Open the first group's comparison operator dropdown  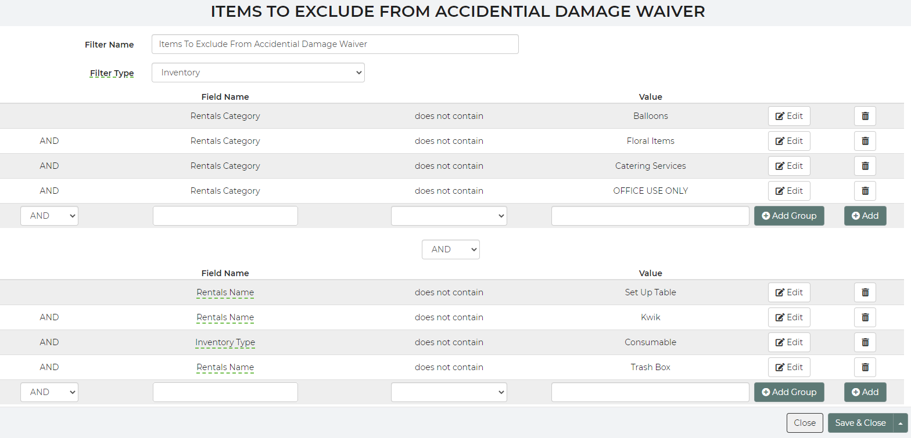point(449,216)
